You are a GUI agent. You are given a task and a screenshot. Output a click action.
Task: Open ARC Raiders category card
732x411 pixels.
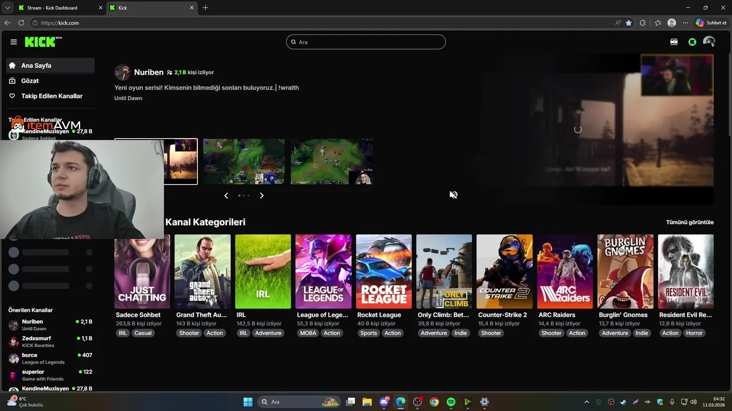point(565,272)
